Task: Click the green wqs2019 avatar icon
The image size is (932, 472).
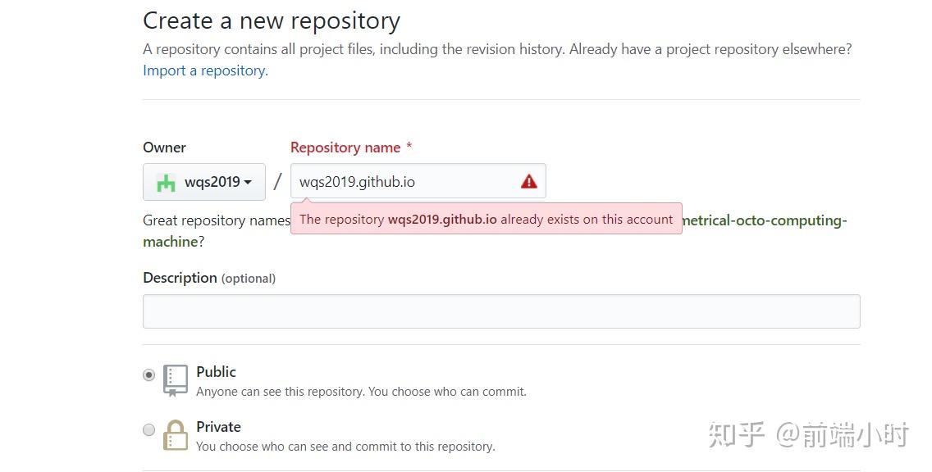Action: point(167,182)
